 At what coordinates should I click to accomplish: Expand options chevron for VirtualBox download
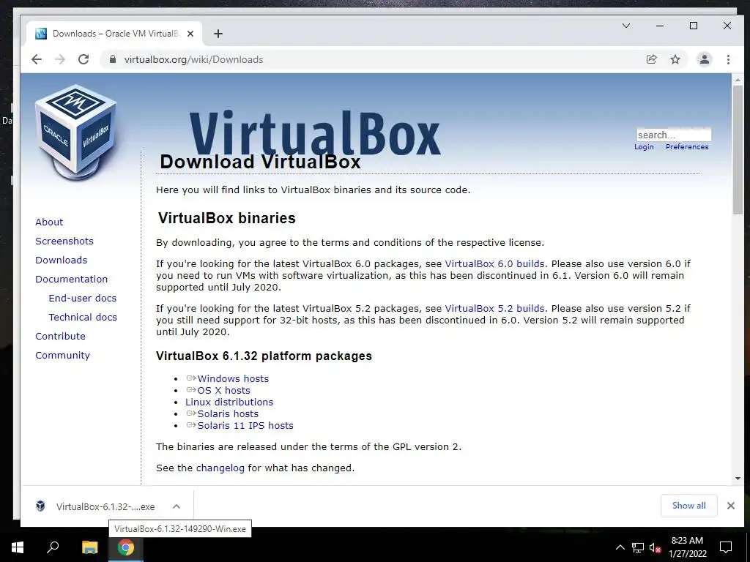click(x=176, y=506)
